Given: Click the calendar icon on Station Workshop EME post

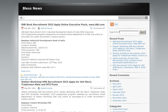Looking at the screenshot, I should 22,88.
